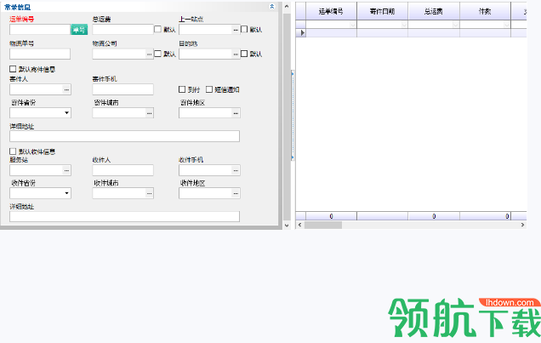
Task: Focus the 运单编号 input field
Action: (40, 30)
